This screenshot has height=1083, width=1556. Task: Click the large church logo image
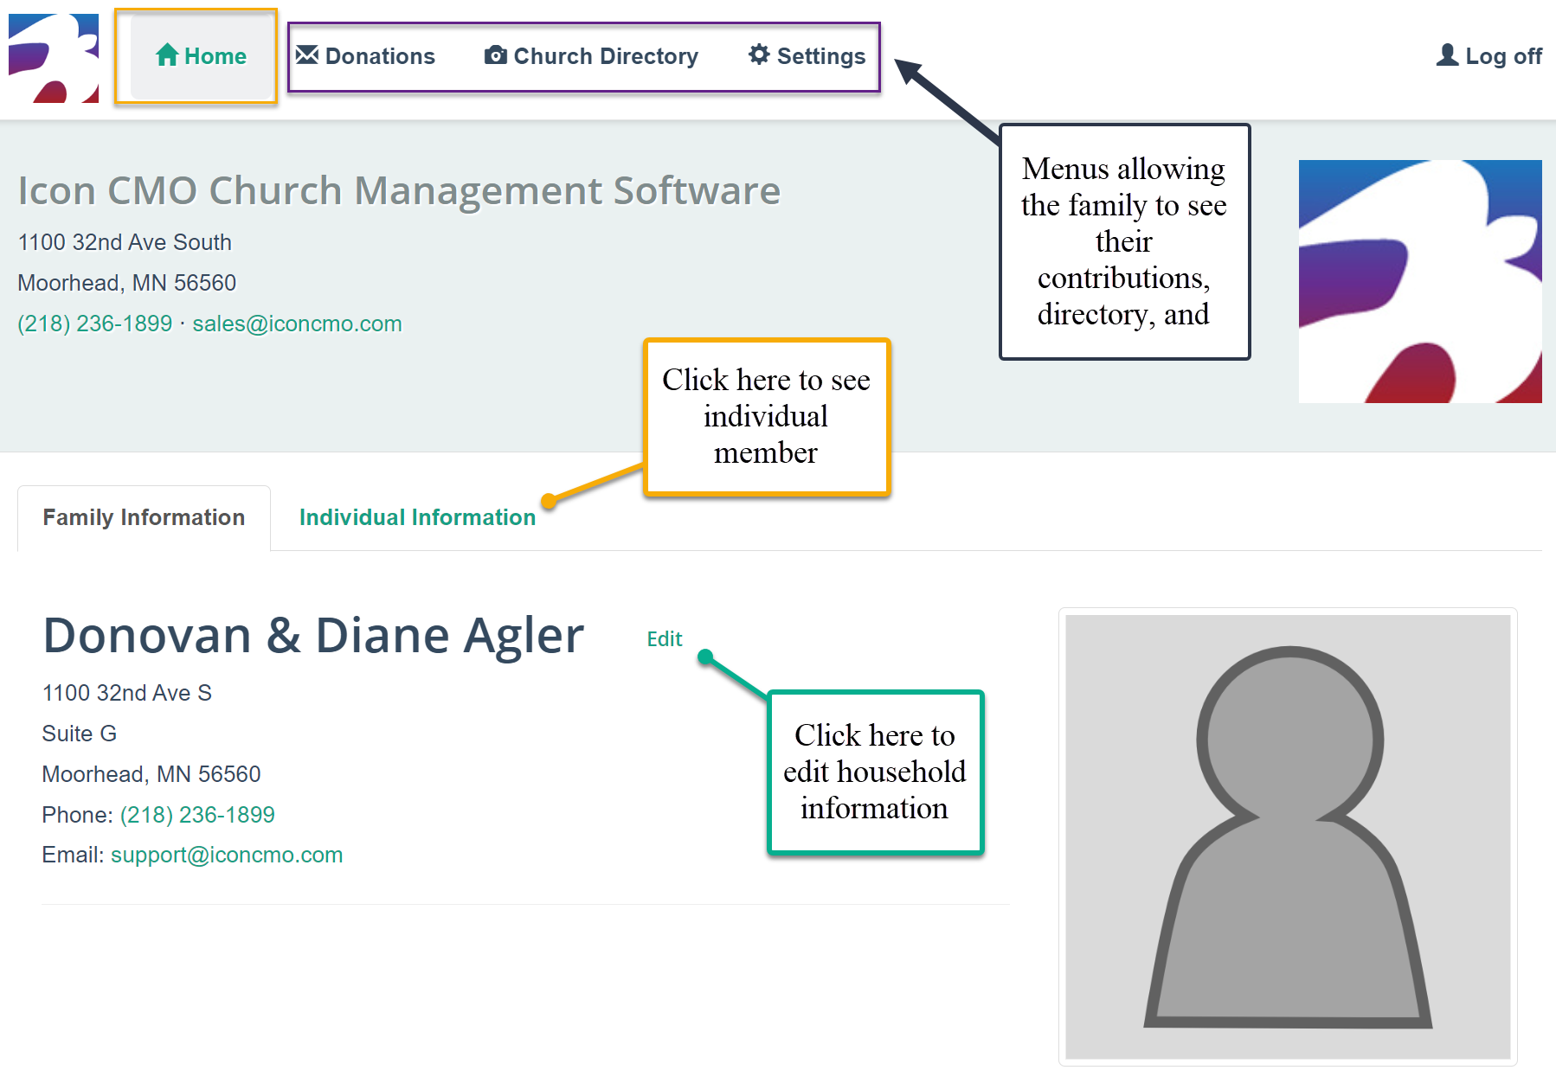[x=1420, y=281]
